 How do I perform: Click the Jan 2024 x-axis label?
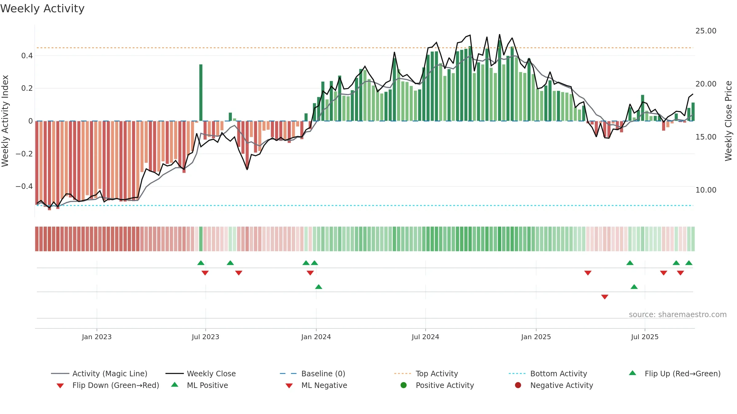(316, 337)
